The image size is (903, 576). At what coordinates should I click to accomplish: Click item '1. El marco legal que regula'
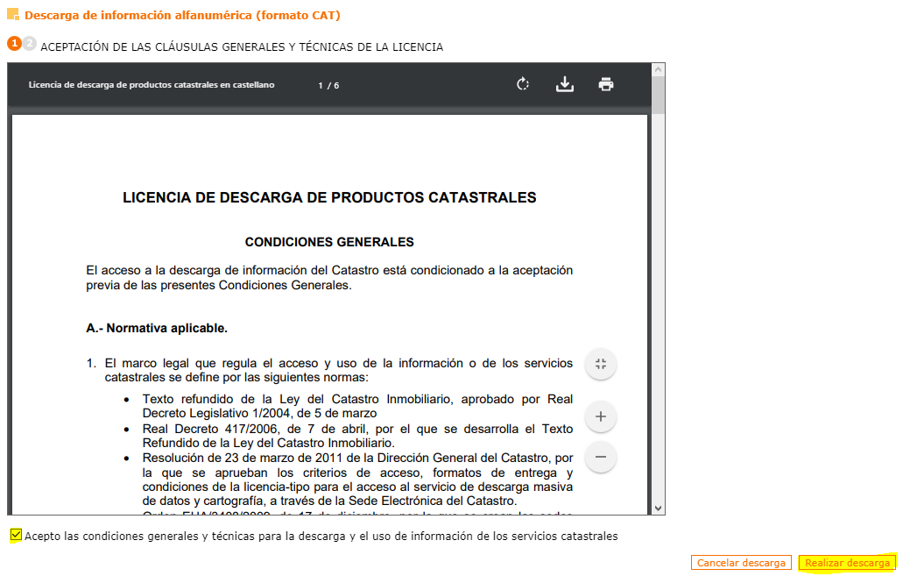[329, 370]
